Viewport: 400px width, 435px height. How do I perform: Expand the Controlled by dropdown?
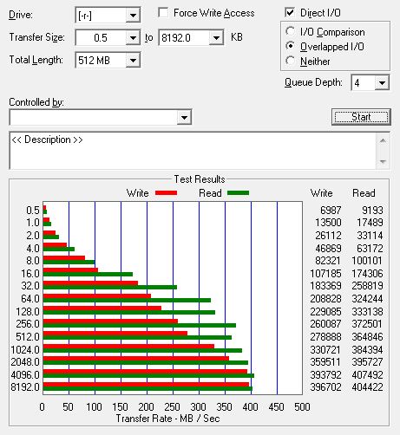[184, 117]
